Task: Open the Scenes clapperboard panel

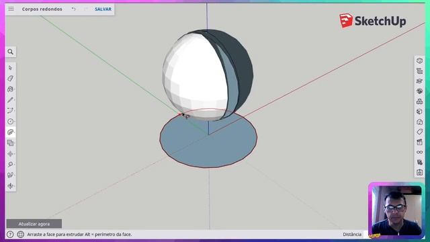Action: 419,142
